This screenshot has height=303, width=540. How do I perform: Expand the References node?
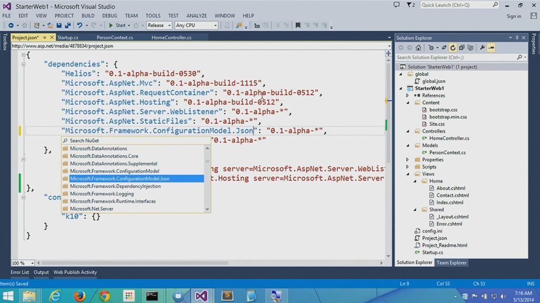(x=408, y=96)
